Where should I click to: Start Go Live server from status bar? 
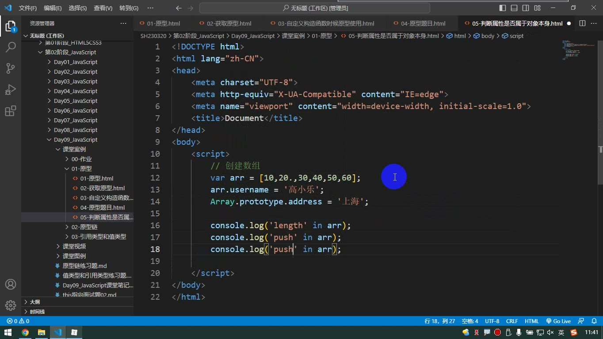[558, 321]
